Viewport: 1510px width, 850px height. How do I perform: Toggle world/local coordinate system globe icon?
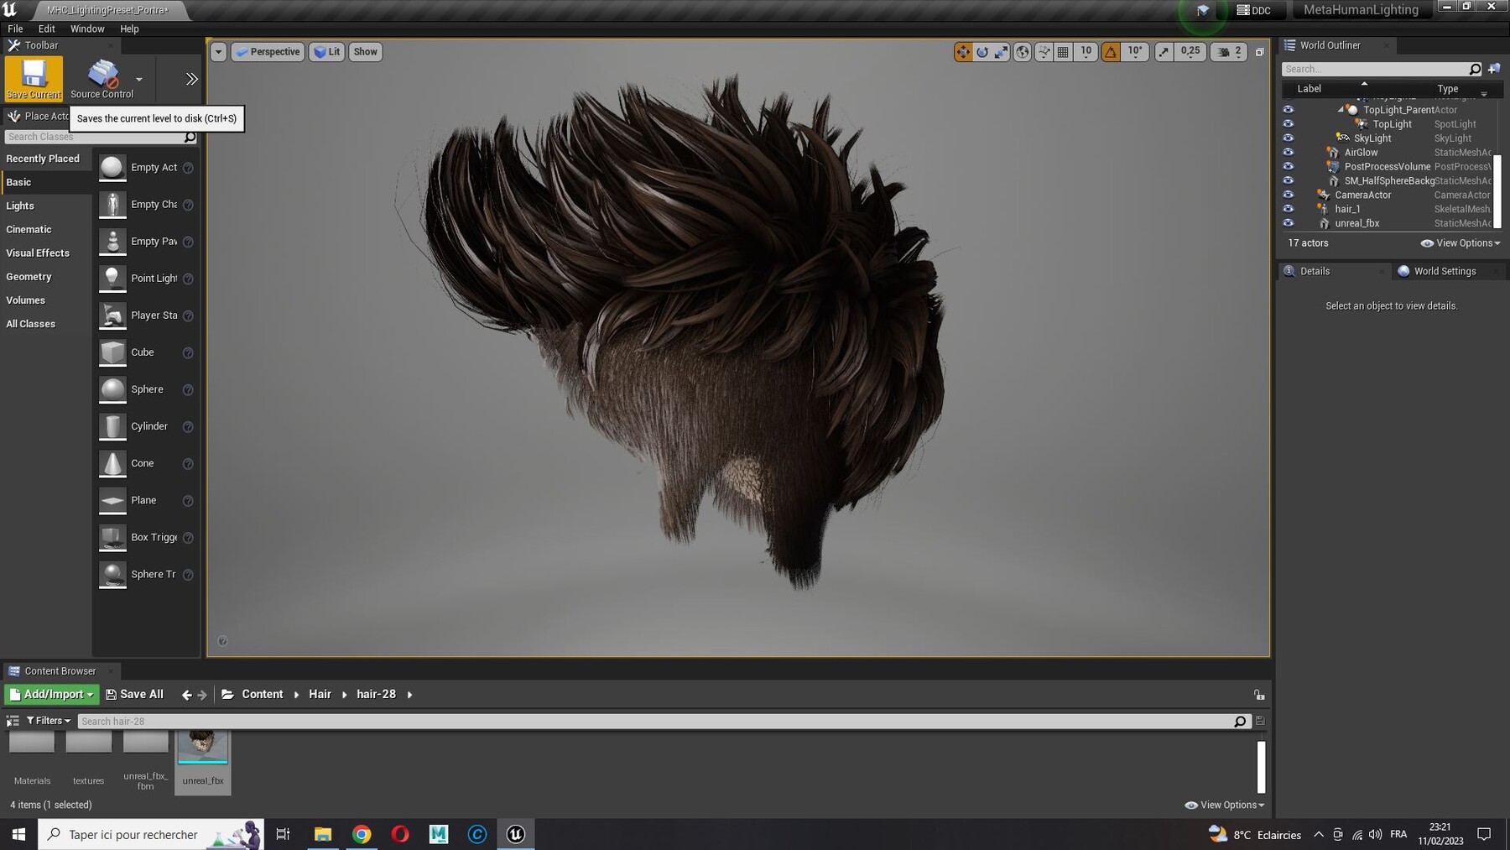(1023, 52)
